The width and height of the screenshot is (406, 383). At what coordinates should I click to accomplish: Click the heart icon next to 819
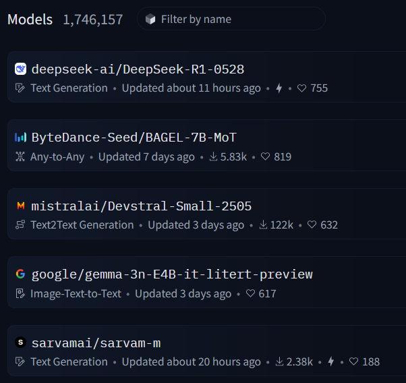(266, 157)
